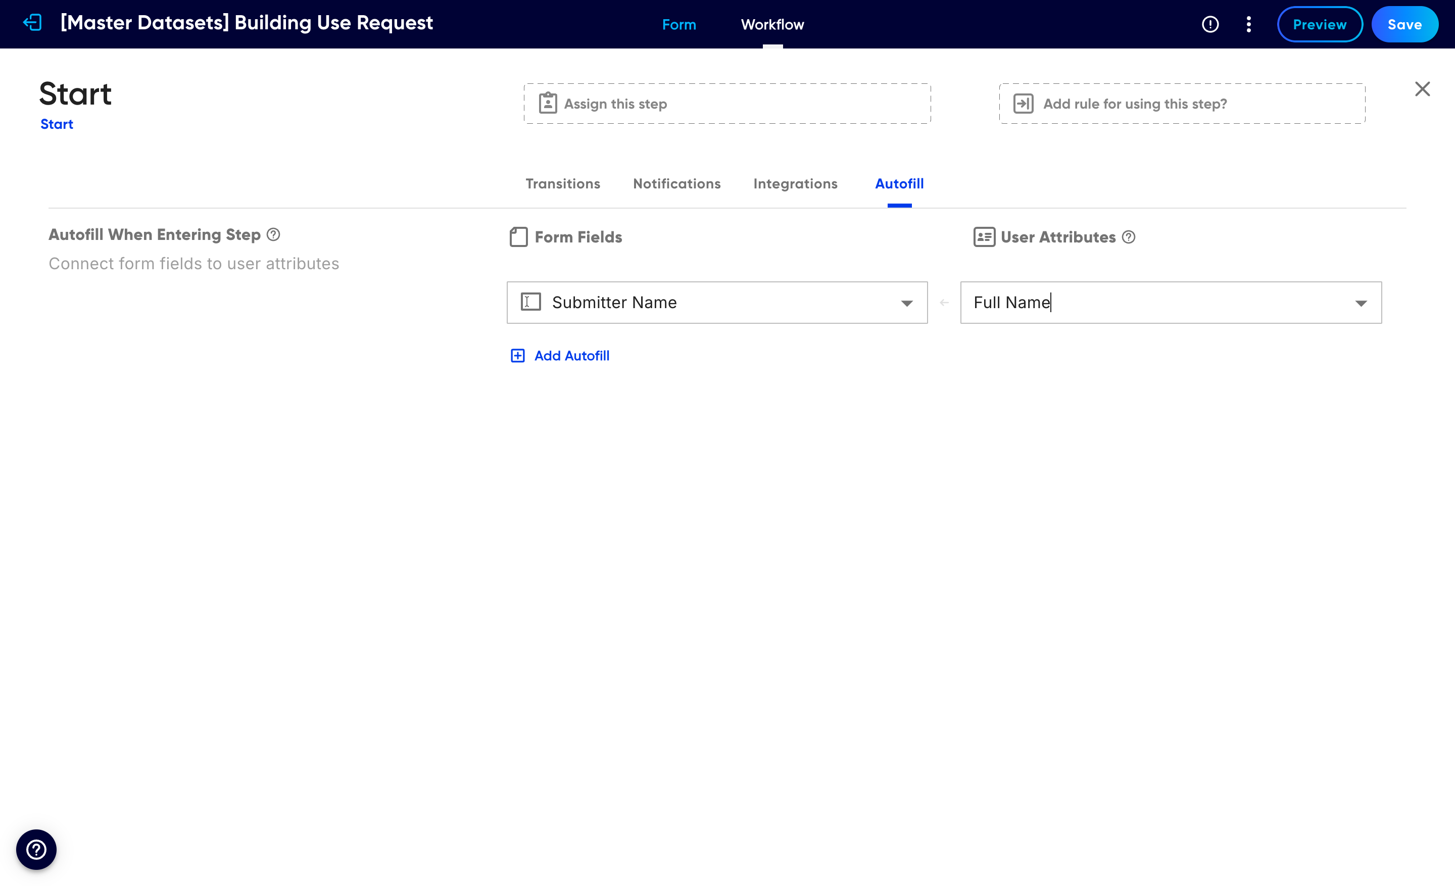Image resolution: width=1455 pixels, height=886 pixels.
Task: Switch to the Workflow tab
Action: [772, 24]
